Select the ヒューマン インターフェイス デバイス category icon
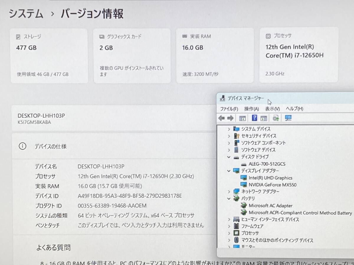Image resolution: width=354 pixels, height=265 pixels. click(x=236, y=219)
